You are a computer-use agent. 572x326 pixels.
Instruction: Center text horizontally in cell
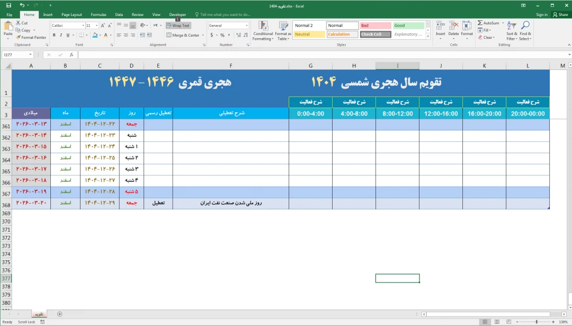(x=126, y=35)
